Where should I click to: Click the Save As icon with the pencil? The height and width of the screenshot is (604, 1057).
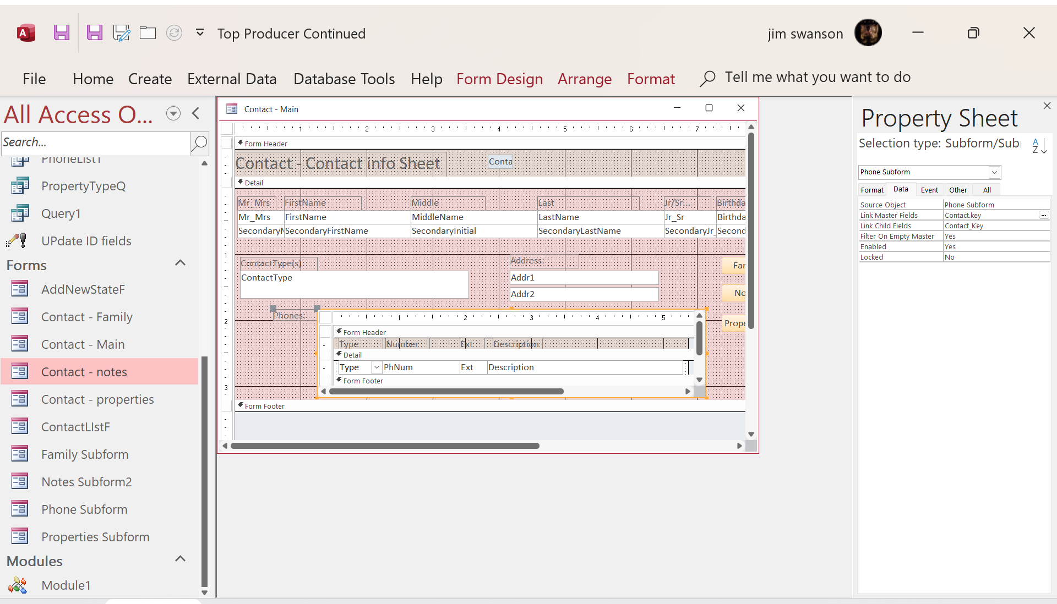tap(121, 32)
